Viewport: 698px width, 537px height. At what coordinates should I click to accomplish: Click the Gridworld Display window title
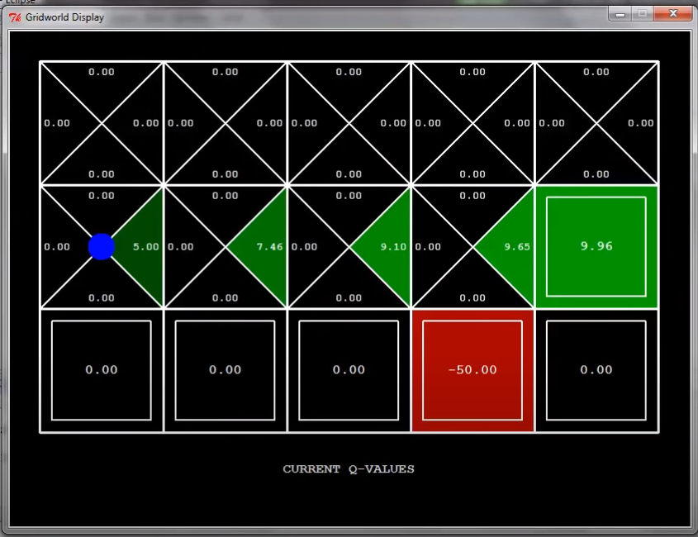point(64,17)
